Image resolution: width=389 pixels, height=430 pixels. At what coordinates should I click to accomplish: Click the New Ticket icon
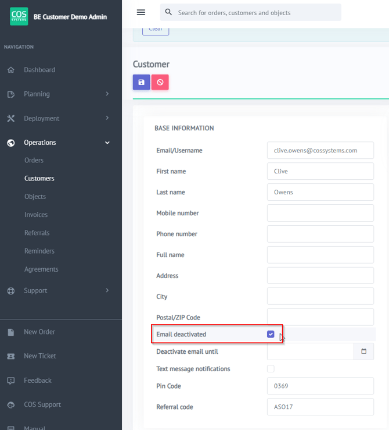(11, 356)
